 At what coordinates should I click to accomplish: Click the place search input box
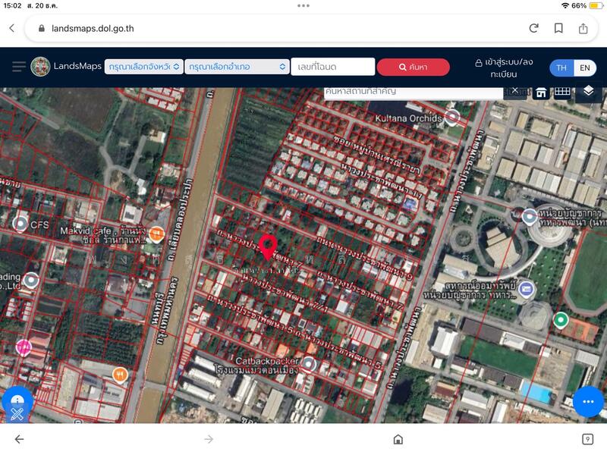point(414,91)
